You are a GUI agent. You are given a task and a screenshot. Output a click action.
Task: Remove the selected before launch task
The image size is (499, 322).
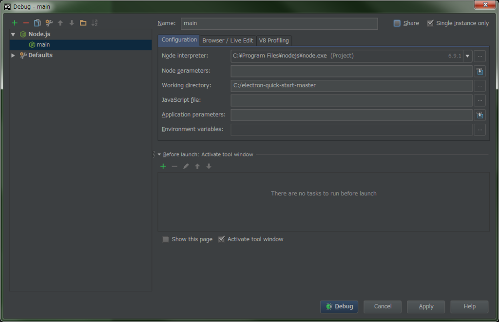tap(174, 166)
